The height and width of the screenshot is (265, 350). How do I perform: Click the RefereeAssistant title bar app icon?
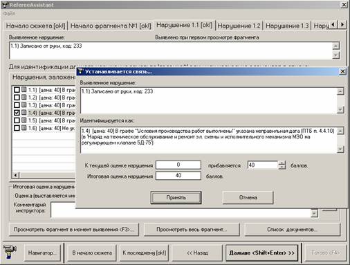pos(6,5)
